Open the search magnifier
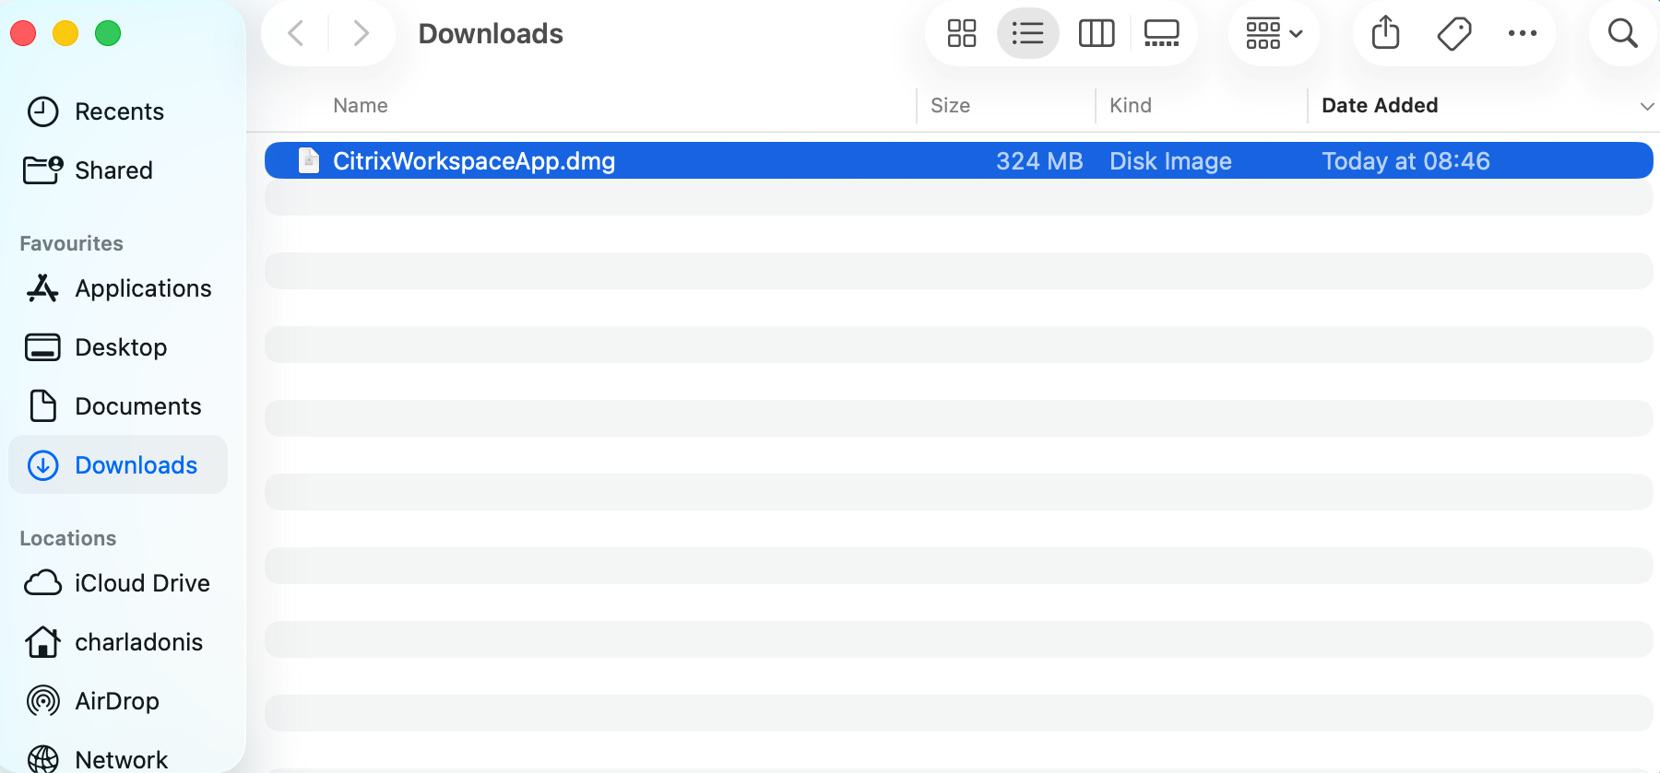This screenshot has width=1660, height=773. click(1622, 34)
